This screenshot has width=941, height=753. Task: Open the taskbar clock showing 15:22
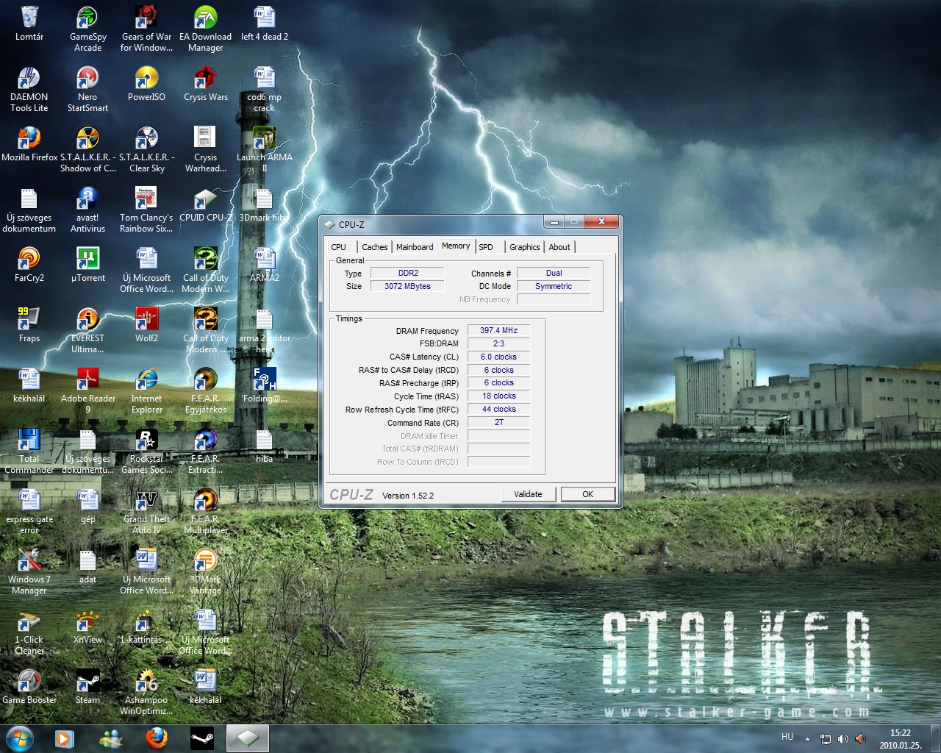(x=900, y=738)
